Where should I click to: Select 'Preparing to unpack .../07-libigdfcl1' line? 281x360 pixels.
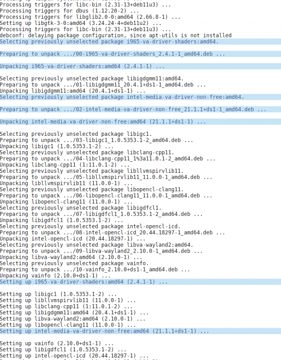pyautogui.click(x=101, y=214)
